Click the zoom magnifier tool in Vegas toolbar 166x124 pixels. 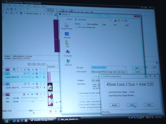click(x=82, y=12)
